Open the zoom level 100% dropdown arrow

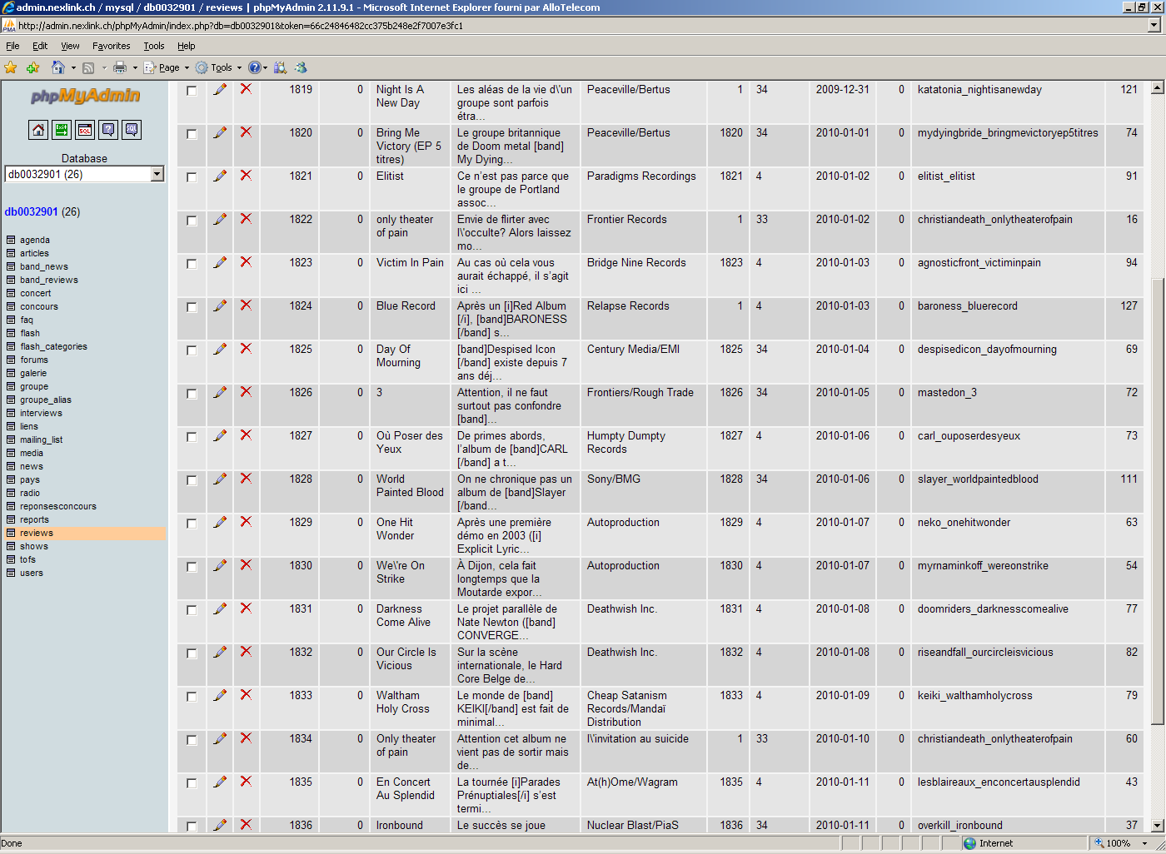(x=1145, y=843)
